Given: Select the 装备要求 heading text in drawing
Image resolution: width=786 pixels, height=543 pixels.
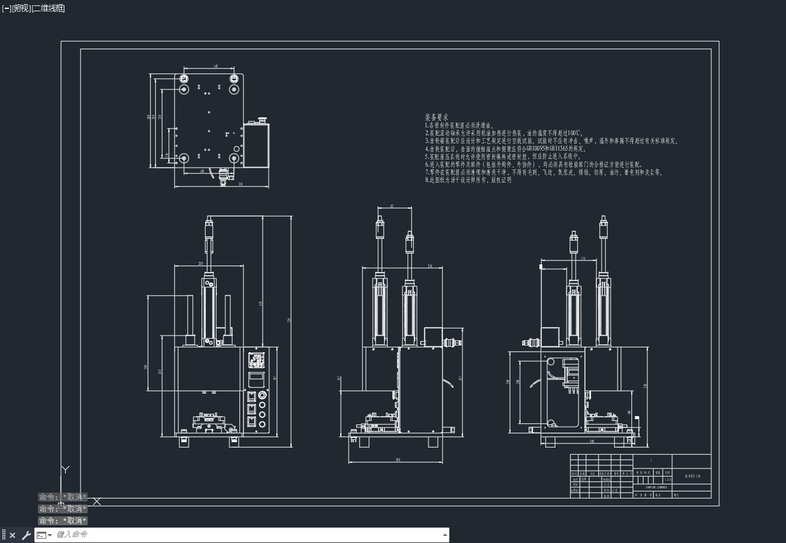Looking at the screenshot, I should [436, 118].
